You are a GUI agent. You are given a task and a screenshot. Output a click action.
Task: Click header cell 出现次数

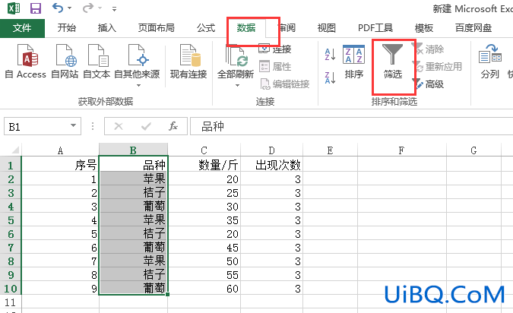[271, 165]
